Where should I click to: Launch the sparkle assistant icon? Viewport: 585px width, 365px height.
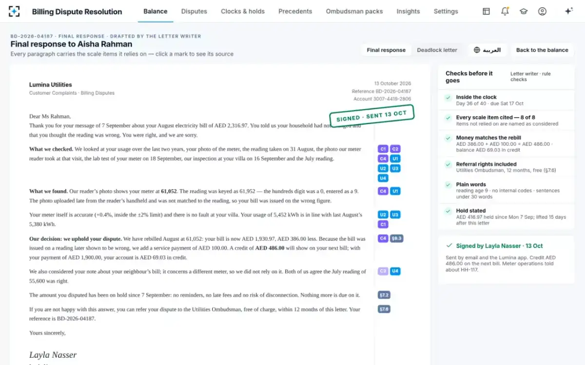tap(568, 11)
